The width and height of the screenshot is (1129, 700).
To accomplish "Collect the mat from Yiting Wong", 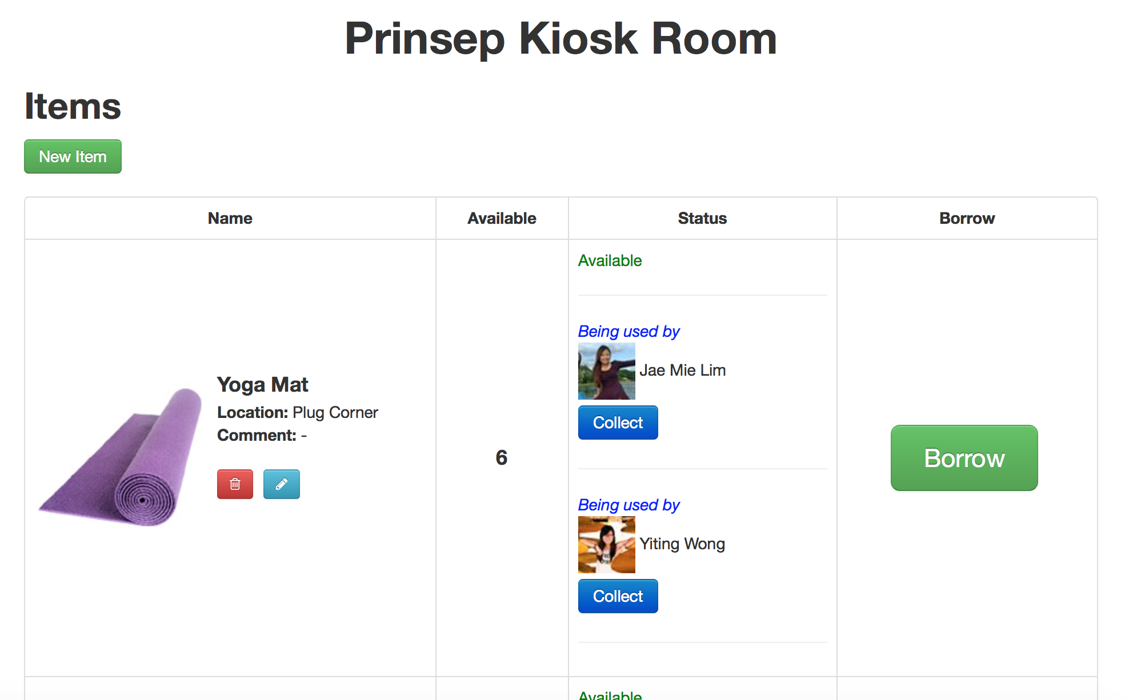I will tap(618, 596).
